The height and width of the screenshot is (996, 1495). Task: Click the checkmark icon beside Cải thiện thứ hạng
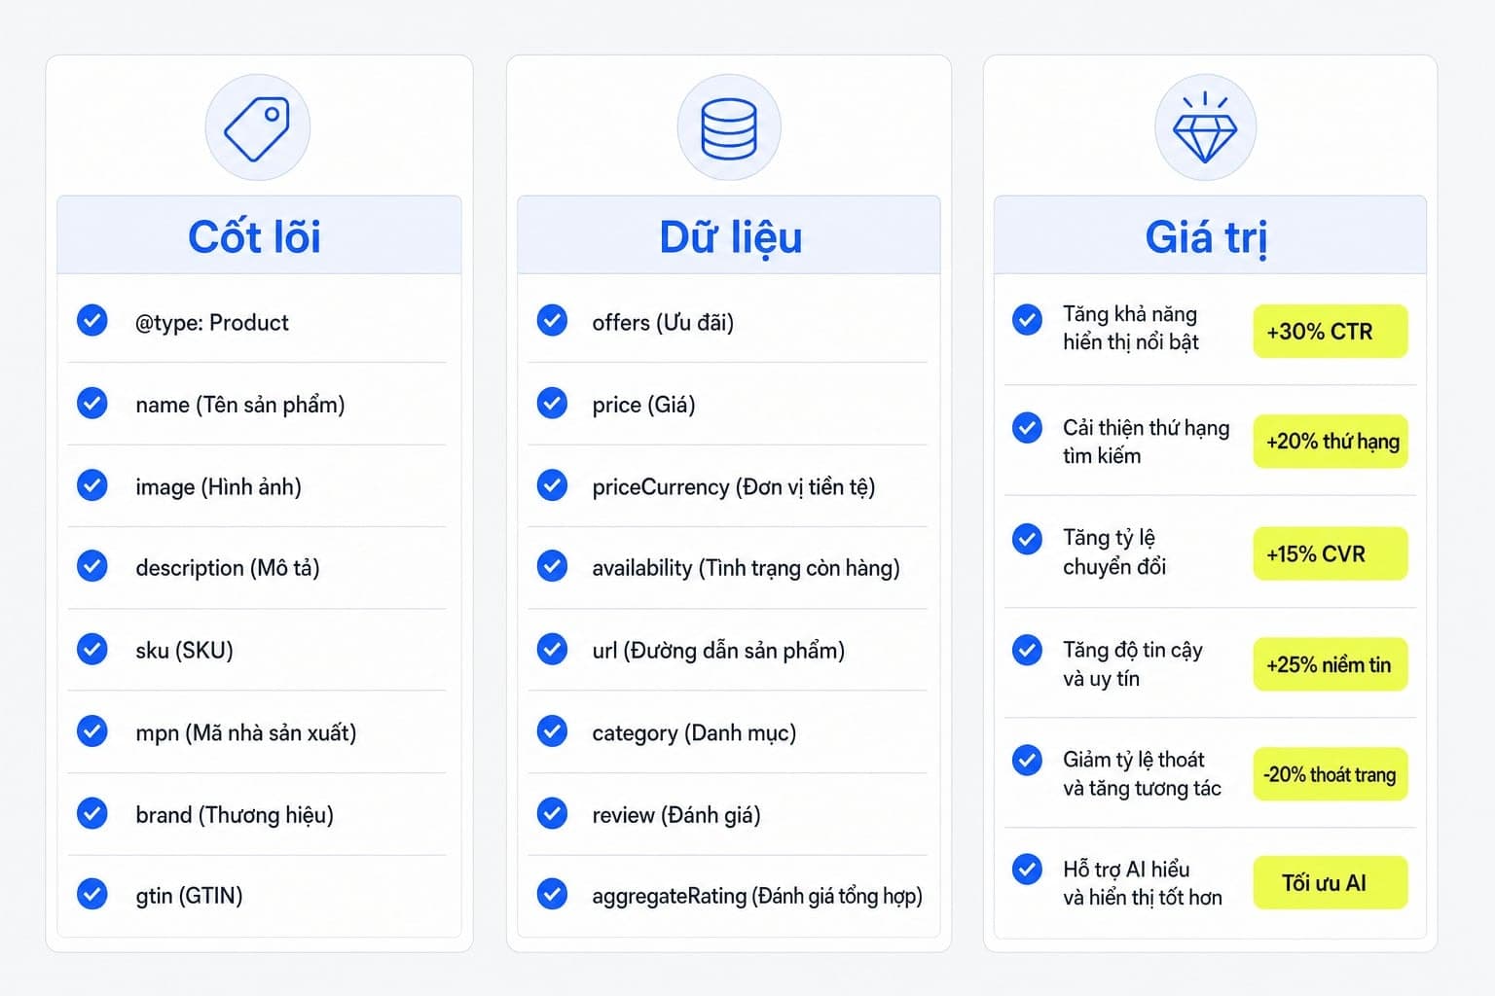pyautogui.click(x=1027, y=428)
